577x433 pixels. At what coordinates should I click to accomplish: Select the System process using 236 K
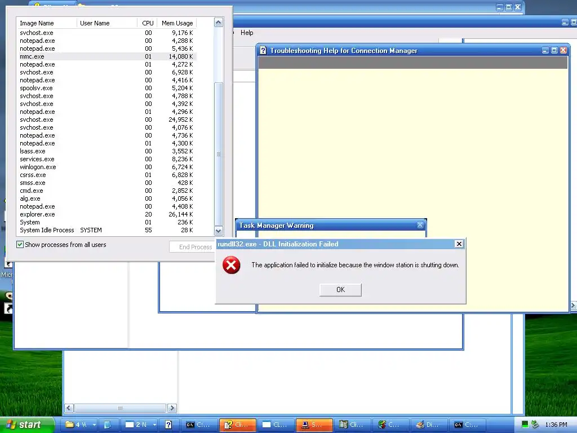(x=106, y=222)
